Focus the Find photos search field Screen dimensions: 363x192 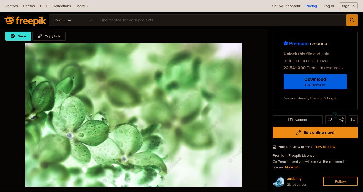(x=221, y=20)
